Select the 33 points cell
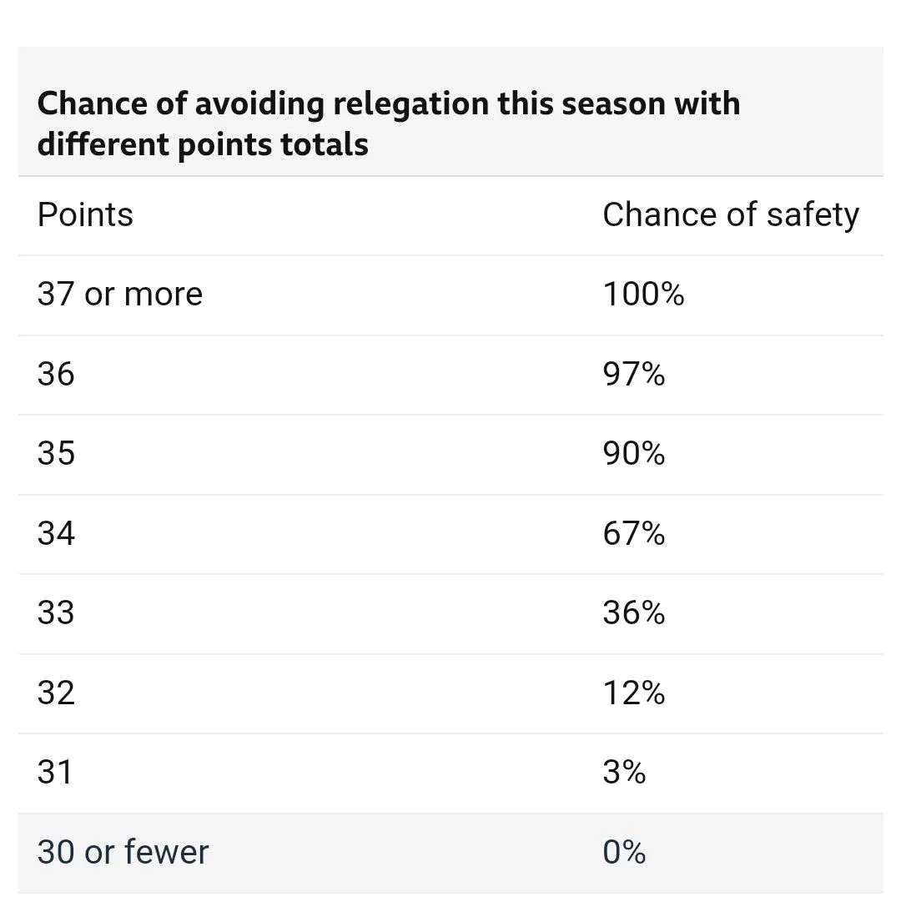This screenshot has width=901, height=902. pos(56,613)
